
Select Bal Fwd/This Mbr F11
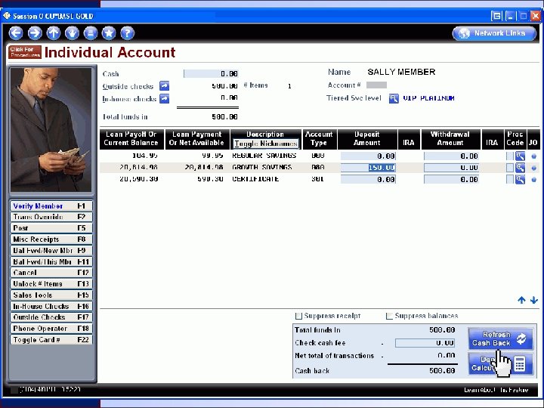point(51,261)
